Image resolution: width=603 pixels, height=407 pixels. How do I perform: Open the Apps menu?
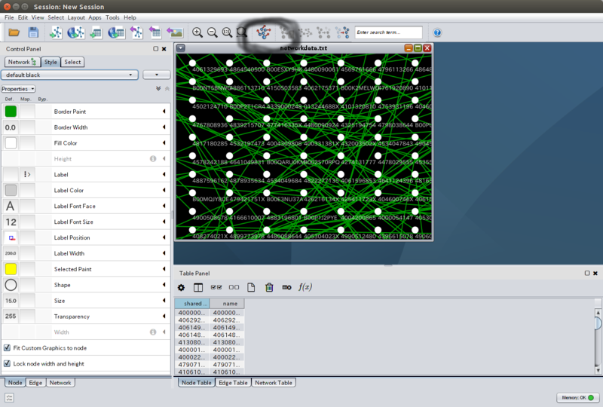point(95,17)
